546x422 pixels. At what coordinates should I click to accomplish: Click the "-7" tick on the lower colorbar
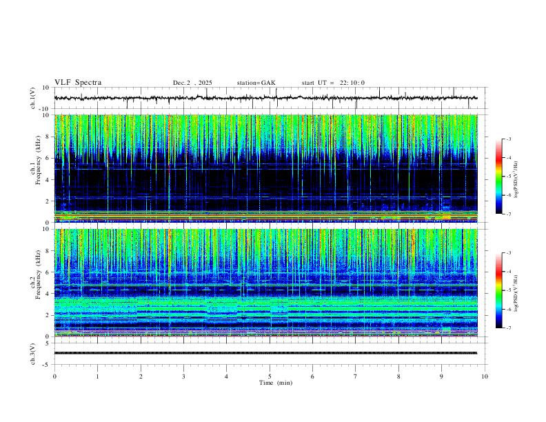pyautogui.click(x=508, y=328)
